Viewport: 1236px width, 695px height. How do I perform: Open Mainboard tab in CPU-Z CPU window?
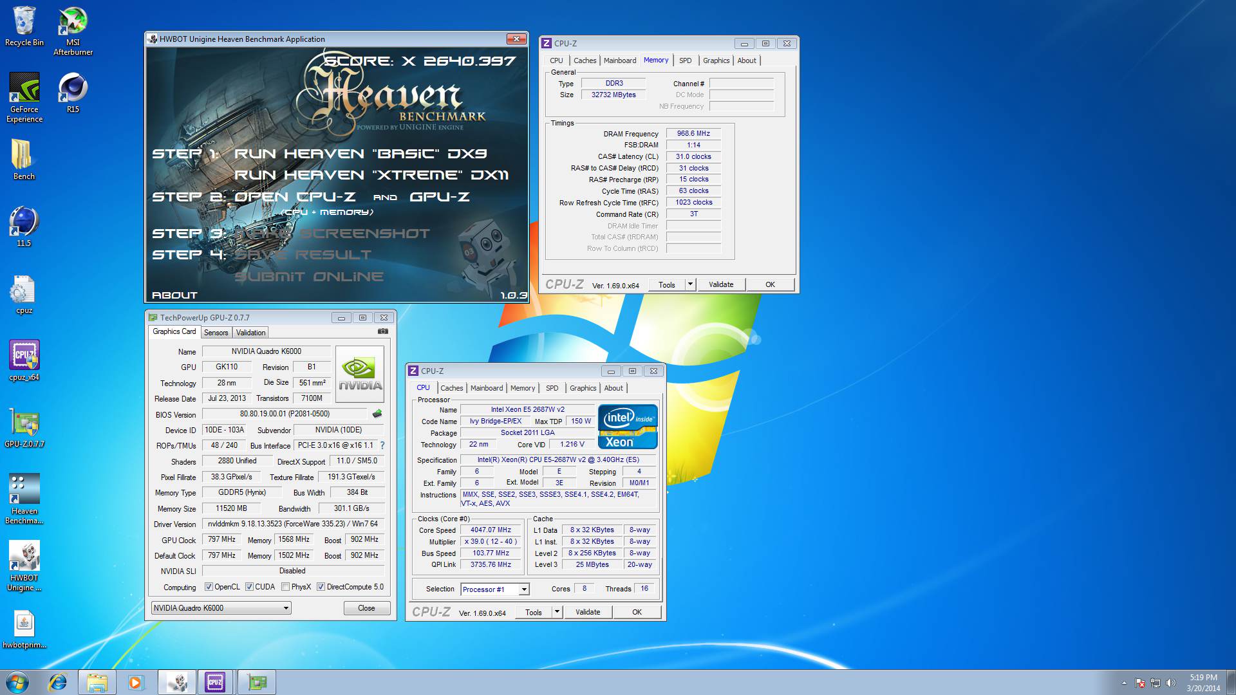486,388
